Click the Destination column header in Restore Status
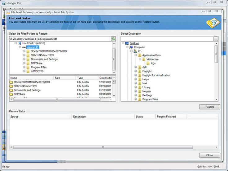The width and height of the screenshot is (228, 171). 103,116
